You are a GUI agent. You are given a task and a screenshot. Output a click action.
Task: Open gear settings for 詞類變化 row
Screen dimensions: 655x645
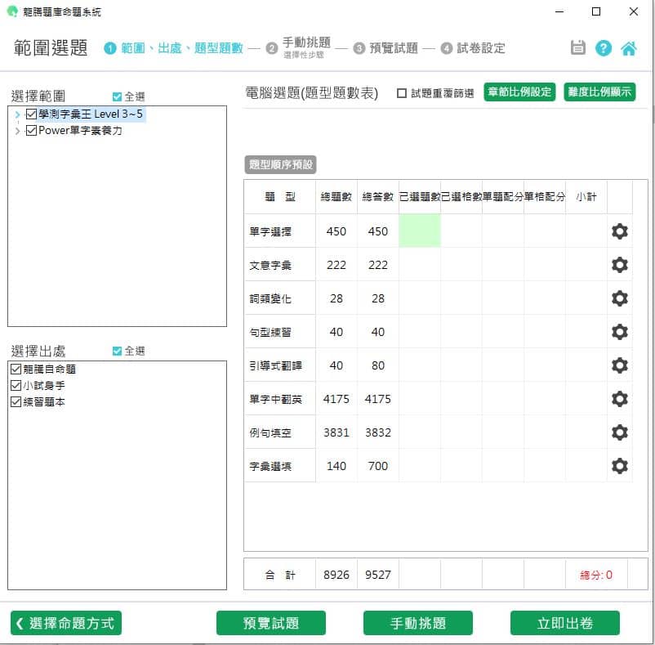click(620, 298)
